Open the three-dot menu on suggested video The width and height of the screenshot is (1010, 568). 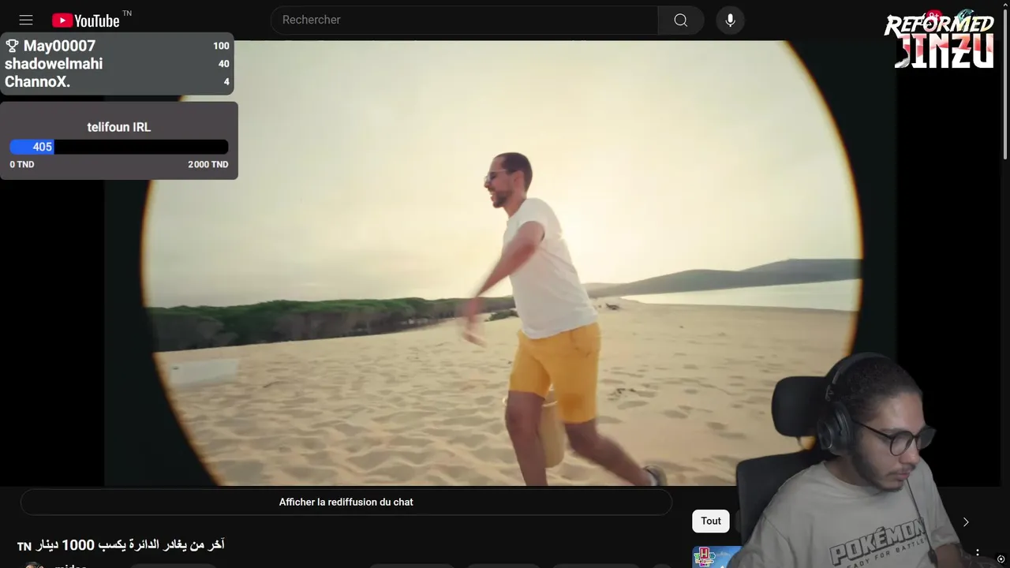point(978,552)
